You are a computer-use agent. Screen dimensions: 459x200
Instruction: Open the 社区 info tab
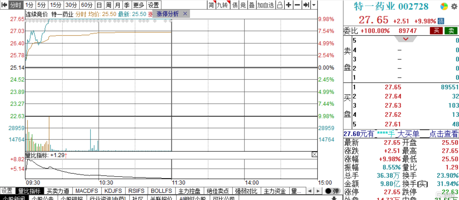click(137, 198)
